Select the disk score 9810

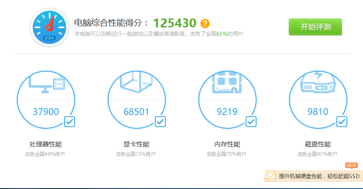(318, 112)
